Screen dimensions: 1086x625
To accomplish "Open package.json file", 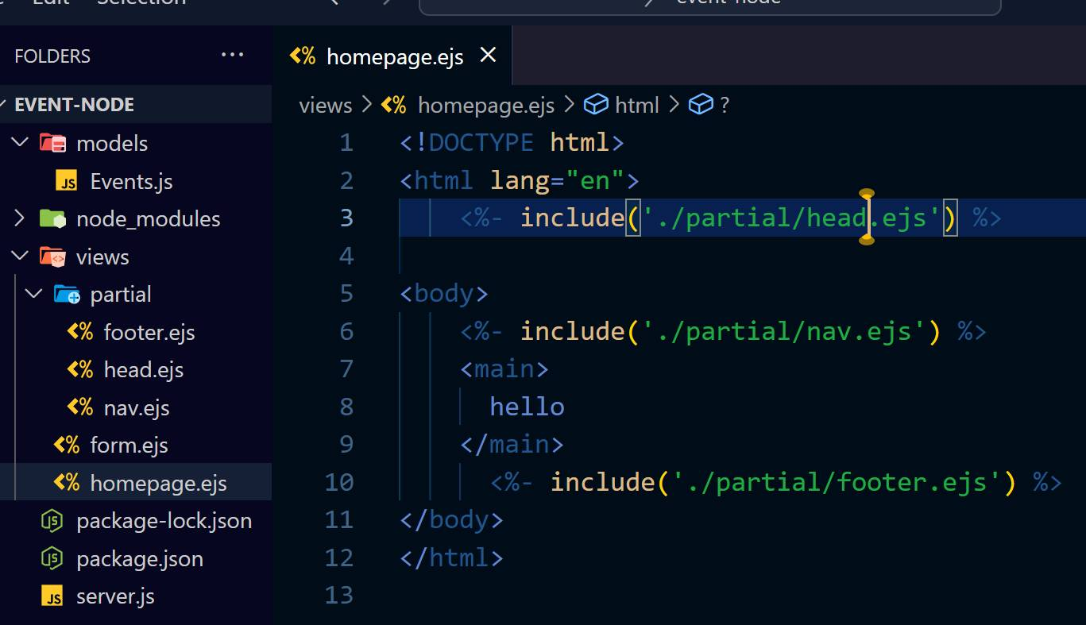I will (140, 559).
